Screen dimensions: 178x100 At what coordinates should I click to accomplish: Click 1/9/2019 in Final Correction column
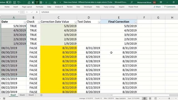tap(119, 44)
